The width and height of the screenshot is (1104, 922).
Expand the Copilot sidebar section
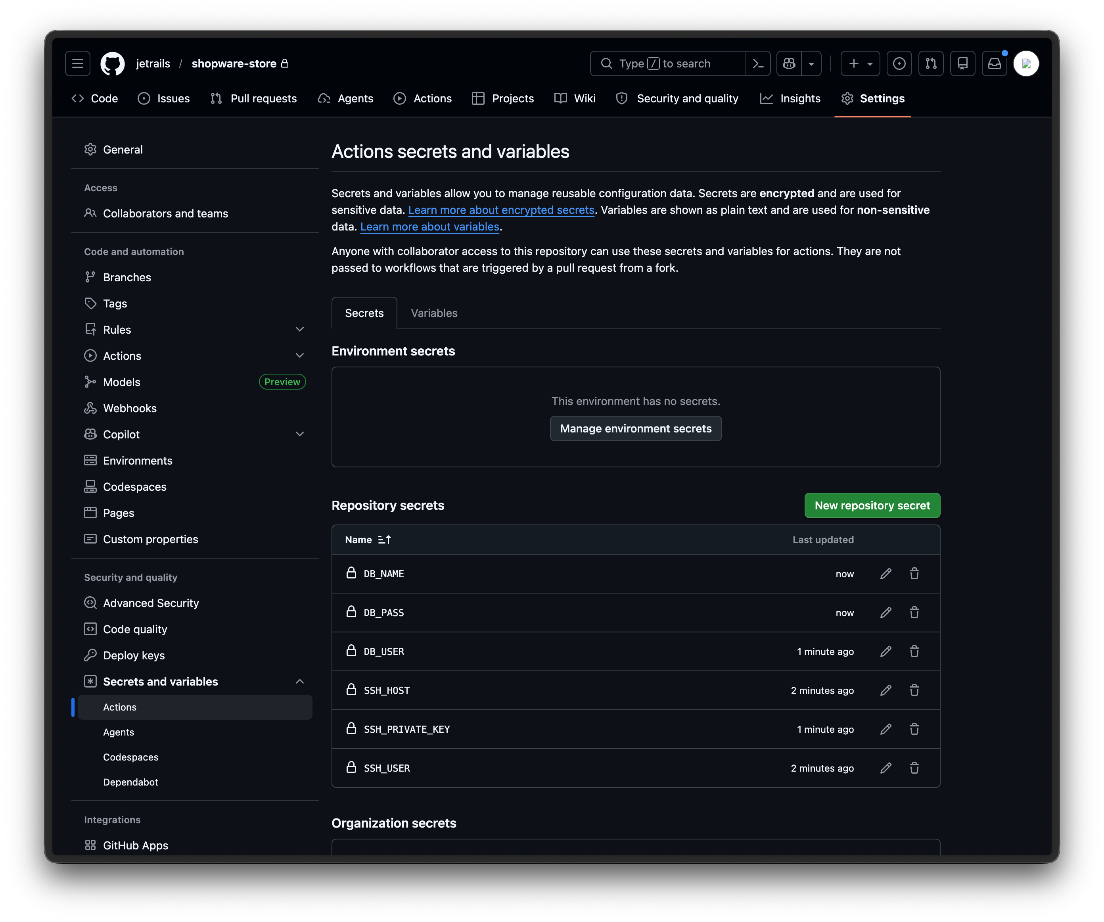click(300, 434)
